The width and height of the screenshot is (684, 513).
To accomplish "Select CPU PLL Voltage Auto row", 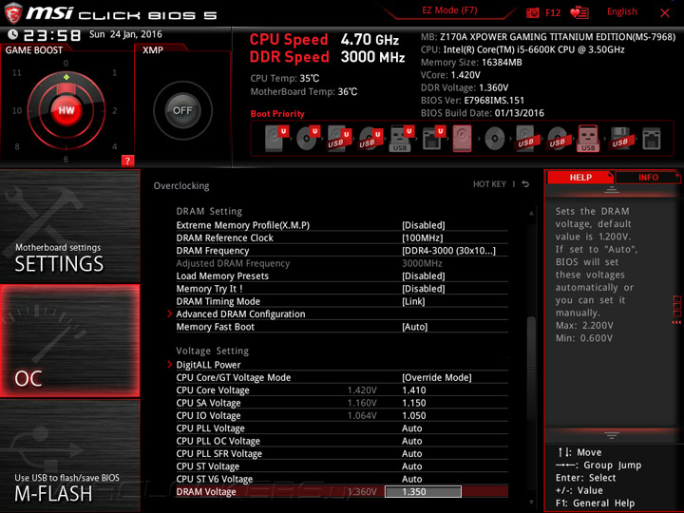I will (342, 427).
